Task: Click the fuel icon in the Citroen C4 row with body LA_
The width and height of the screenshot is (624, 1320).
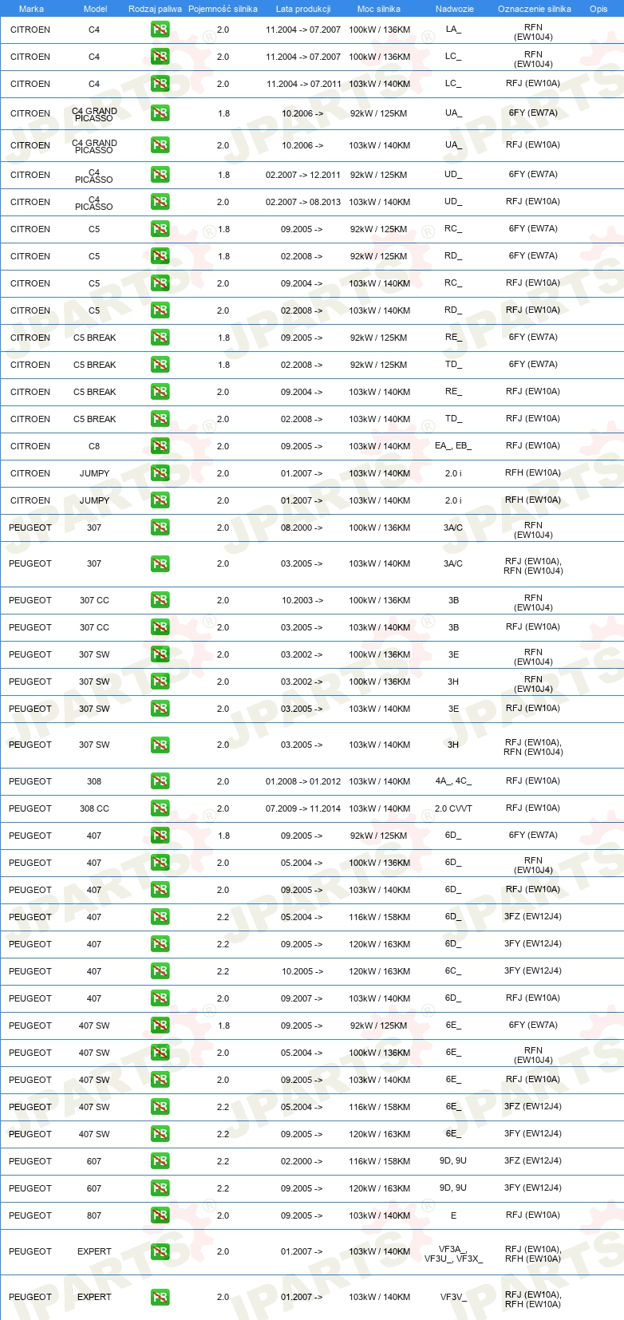Action: click(160, 30)
